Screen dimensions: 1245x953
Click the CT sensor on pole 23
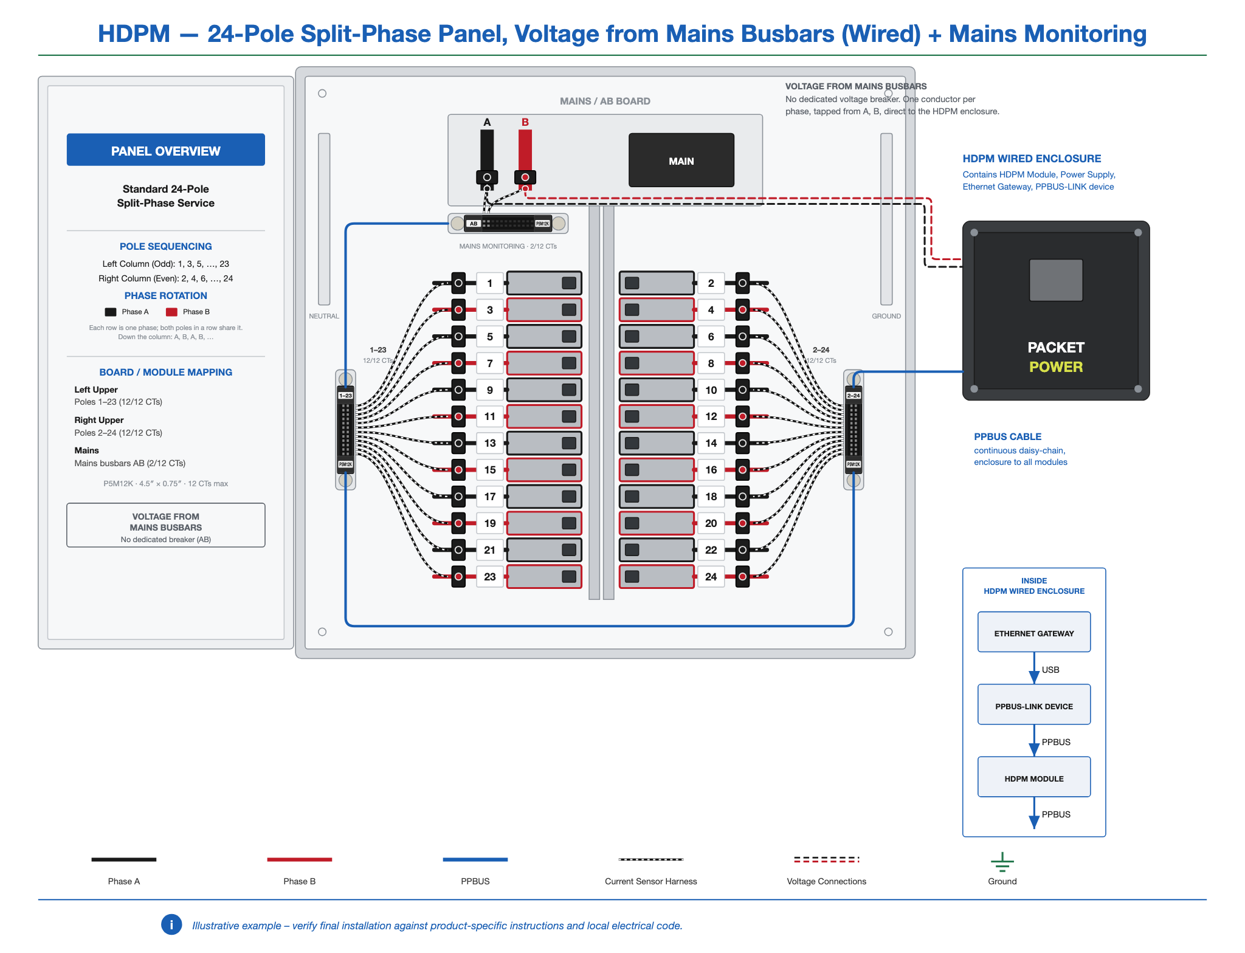458,577
